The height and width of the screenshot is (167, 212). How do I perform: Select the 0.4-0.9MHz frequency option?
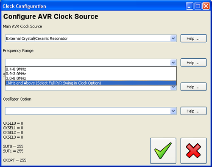[x=91, y=69]
